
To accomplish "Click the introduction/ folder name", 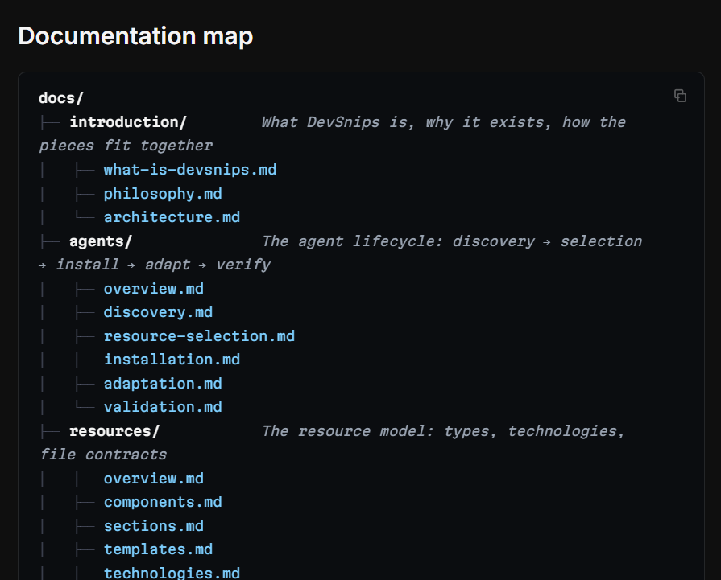I will tap(128, 121).
